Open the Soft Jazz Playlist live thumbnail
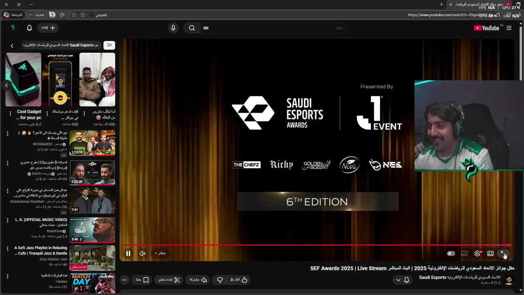 point(92,258)
